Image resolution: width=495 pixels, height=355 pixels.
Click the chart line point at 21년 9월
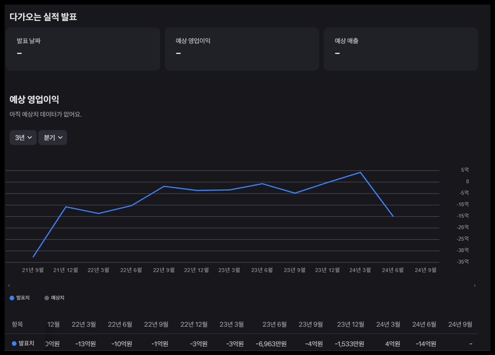pos(33,257)
